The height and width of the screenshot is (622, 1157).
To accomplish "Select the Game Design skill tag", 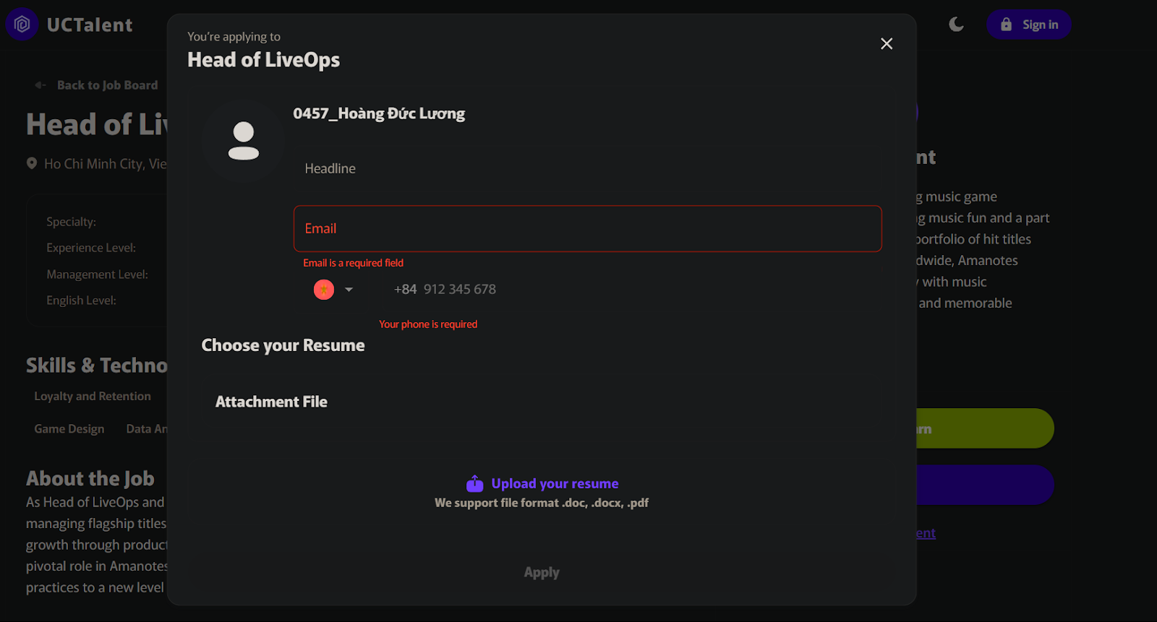I will pos(69,429).
